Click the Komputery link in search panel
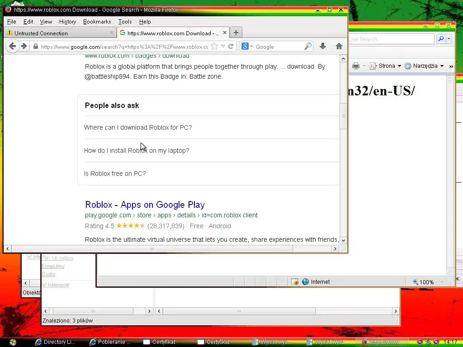The image size is (463, 347). 53,266
